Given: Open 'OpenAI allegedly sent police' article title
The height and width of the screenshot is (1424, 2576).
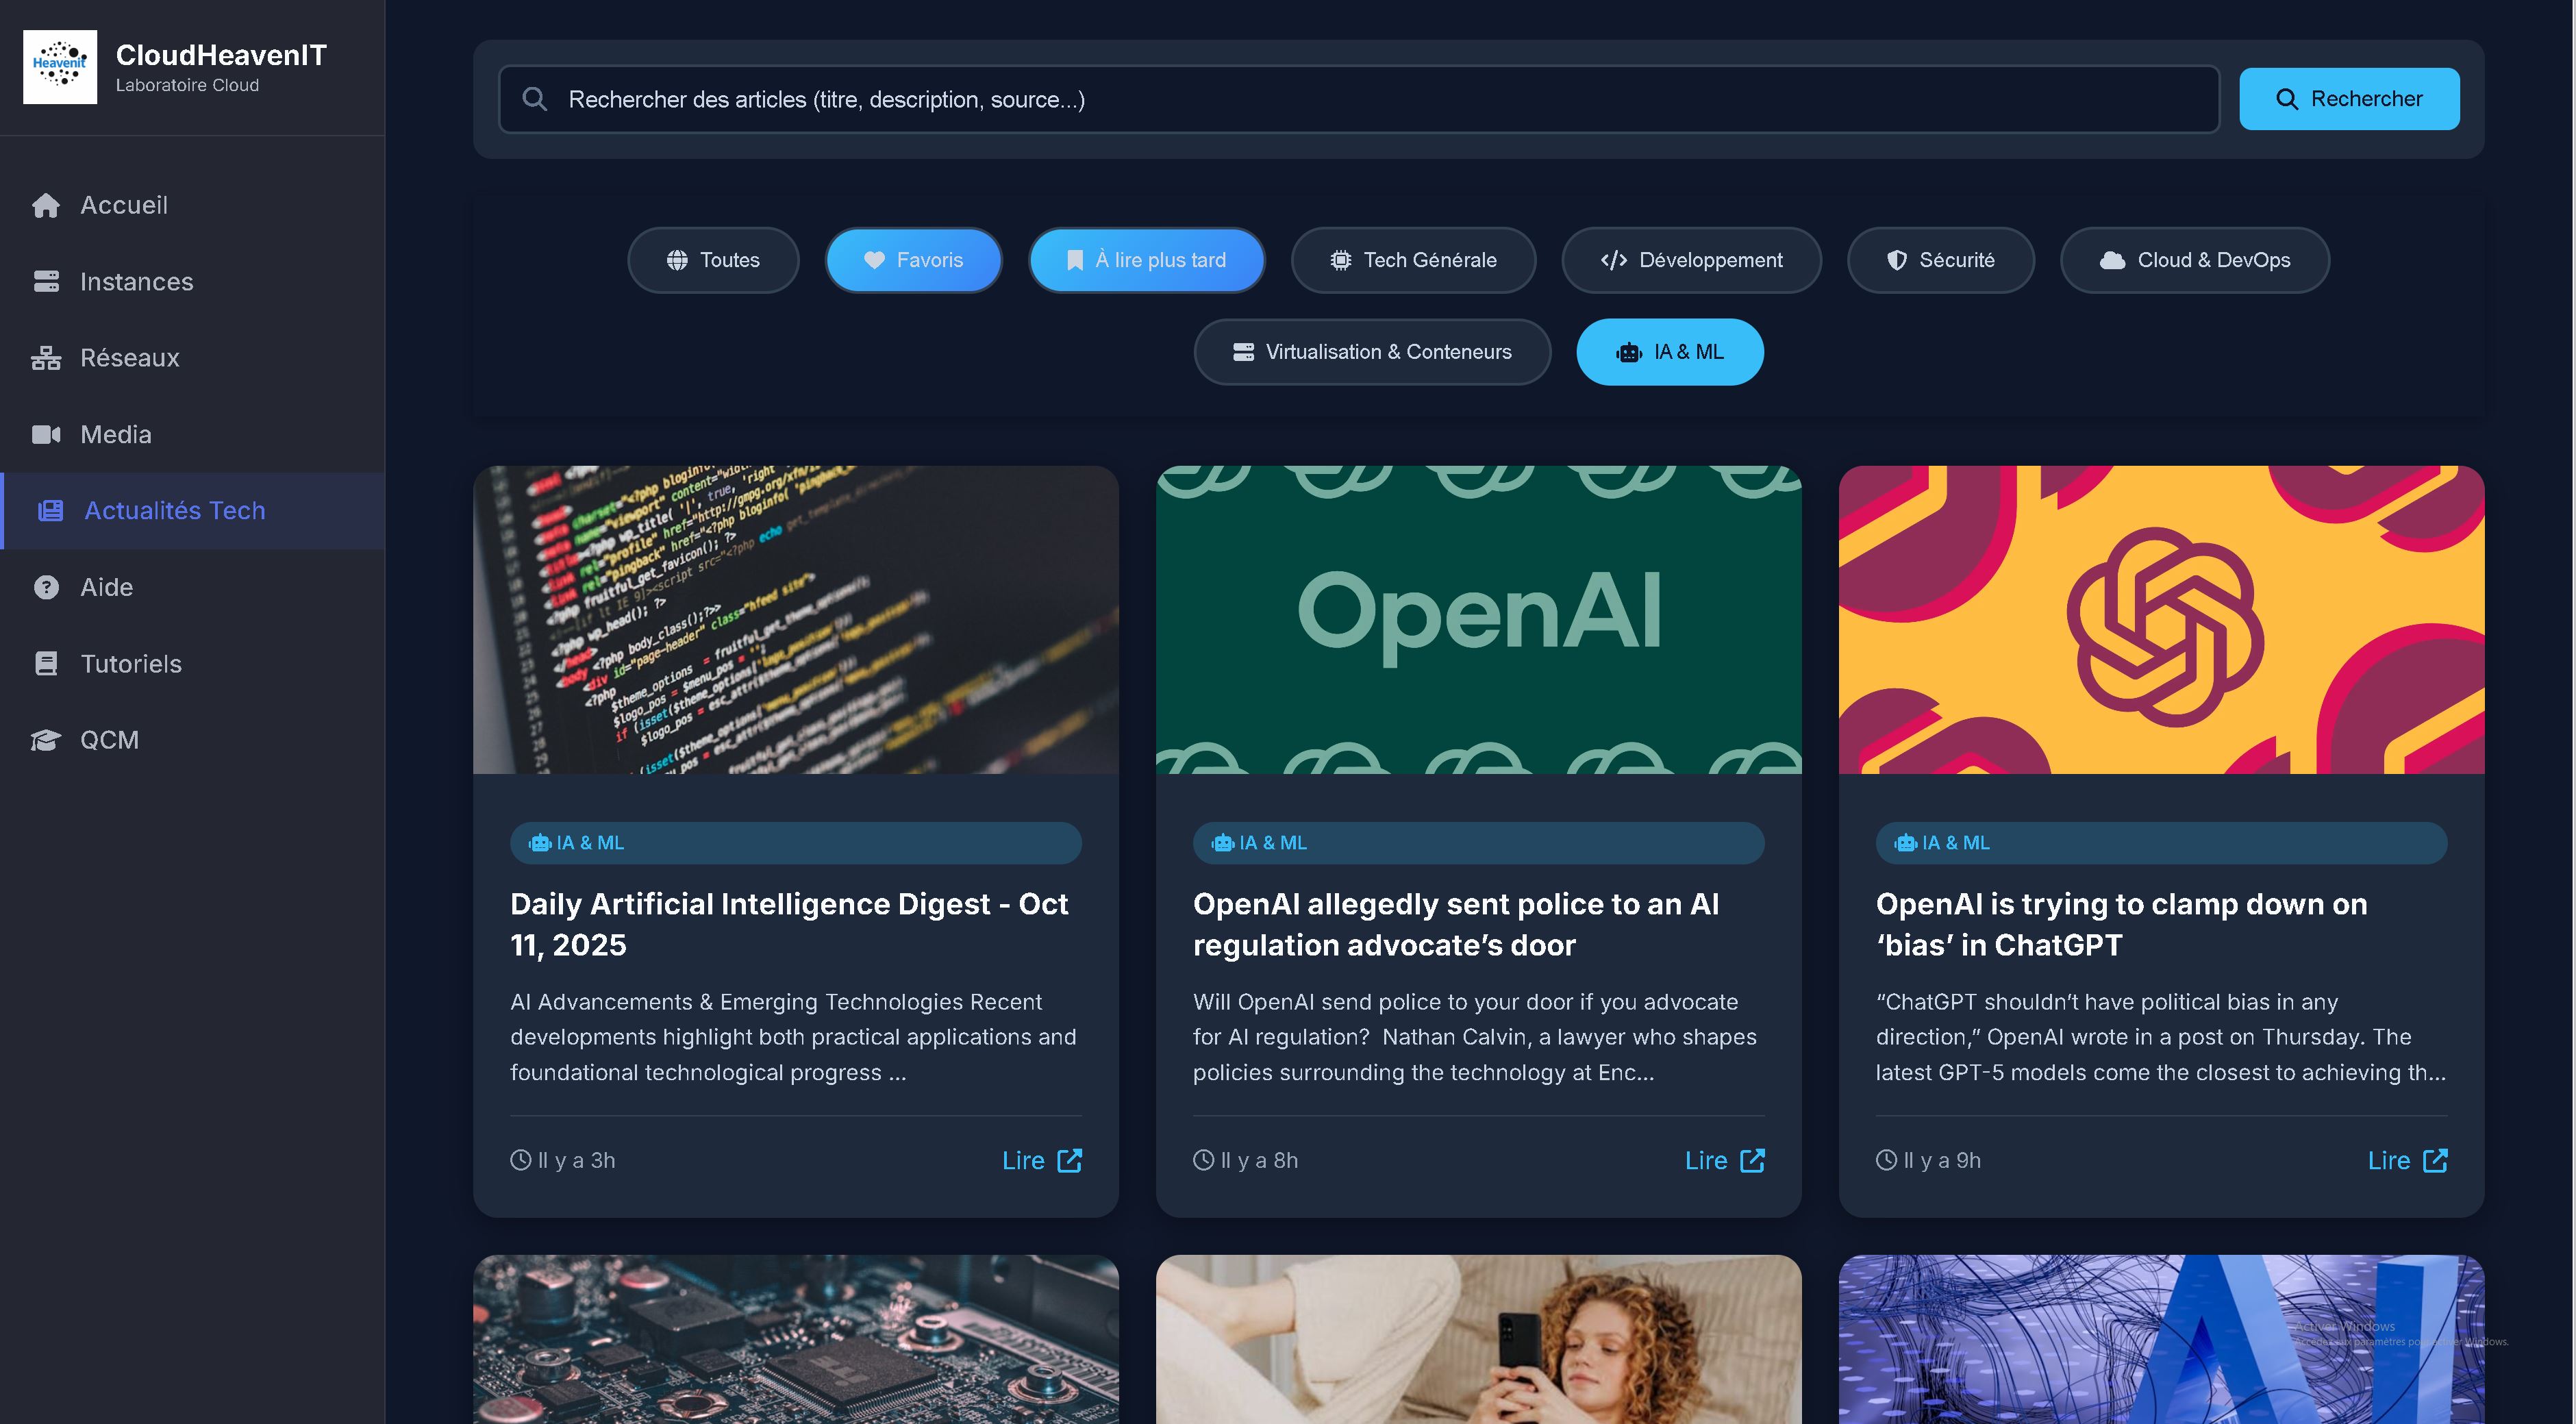Looking at the screenshot, I should [1456, 924].
